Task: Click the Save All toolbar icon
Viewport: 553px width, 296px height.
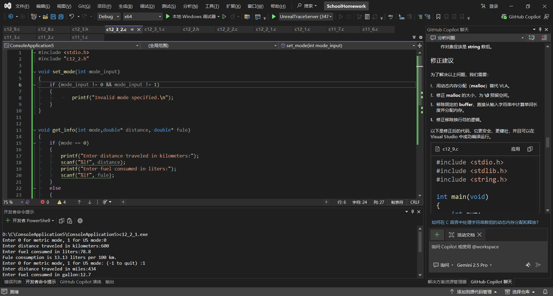Action: 61,17
